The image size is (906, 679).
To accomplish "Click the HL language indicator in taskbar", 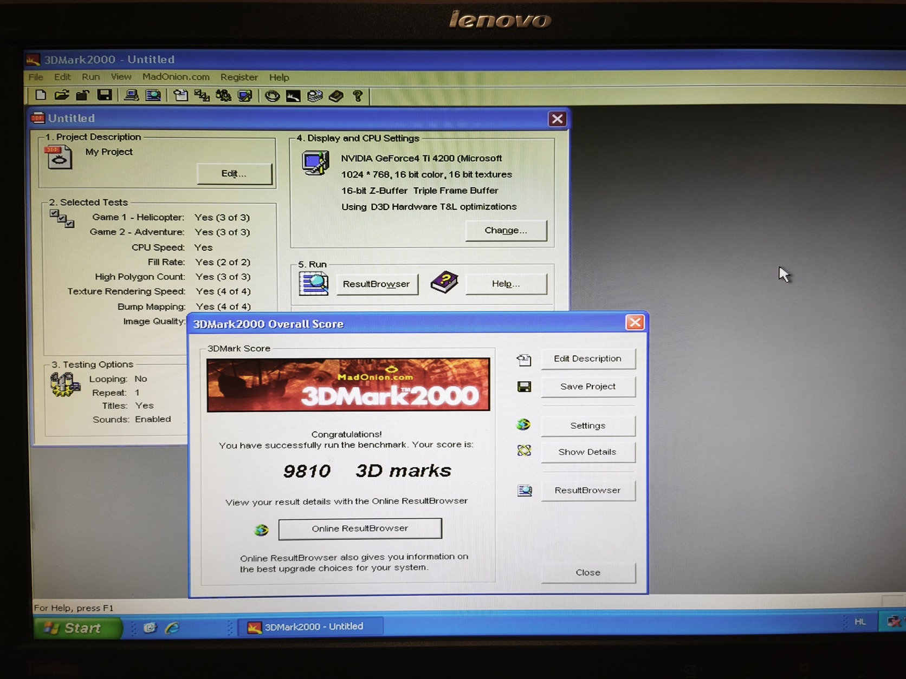I will click(x=860, y=622).
